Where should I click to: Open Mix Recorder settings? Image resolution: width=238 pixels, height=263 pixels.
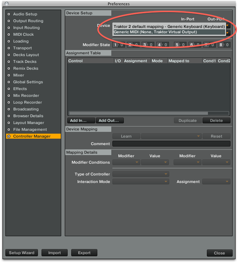(x=33, y=96)
